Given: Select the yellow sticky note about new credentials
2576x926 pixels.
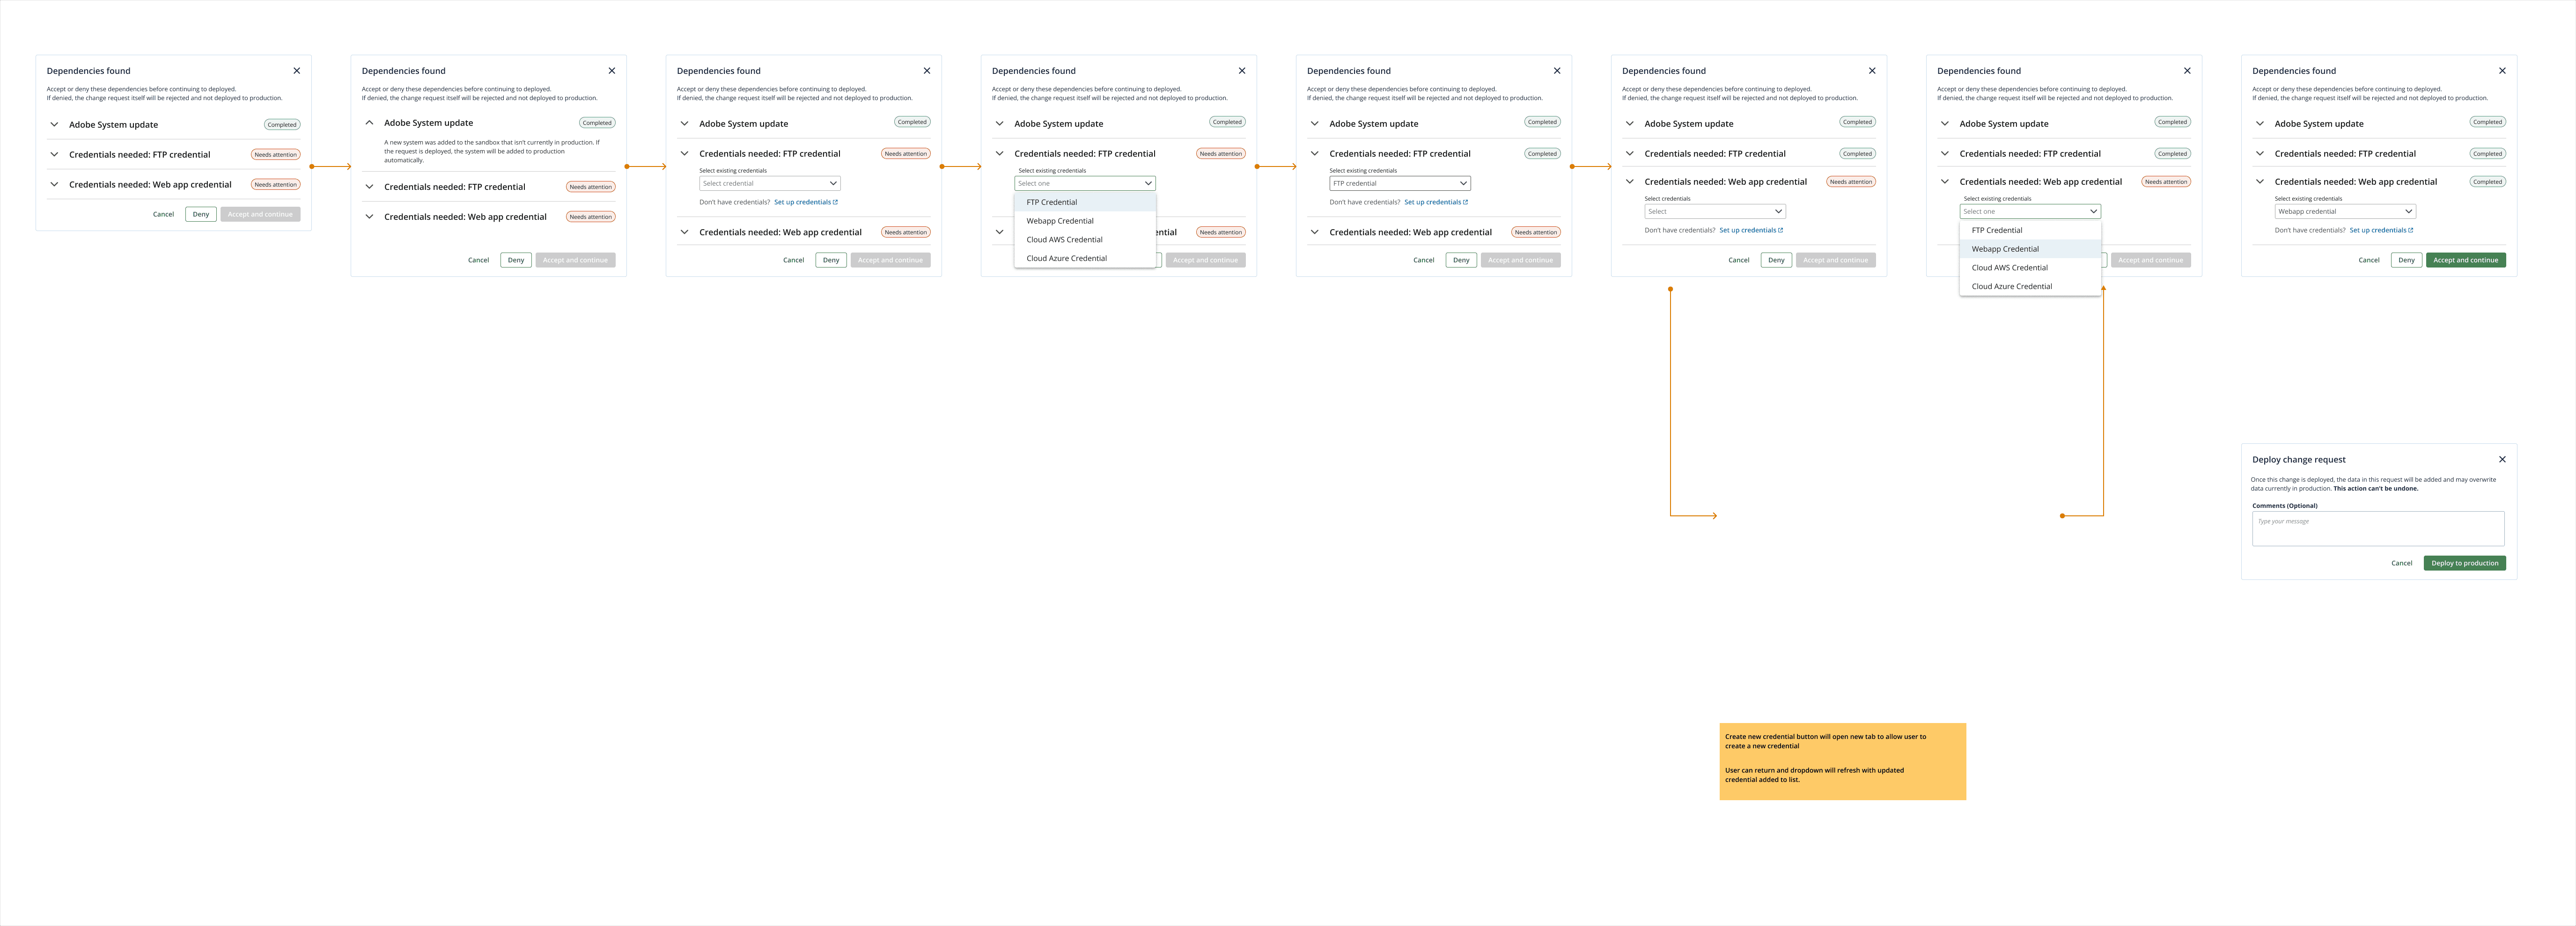Looking at the screenshot, I should pos(1842,761).
